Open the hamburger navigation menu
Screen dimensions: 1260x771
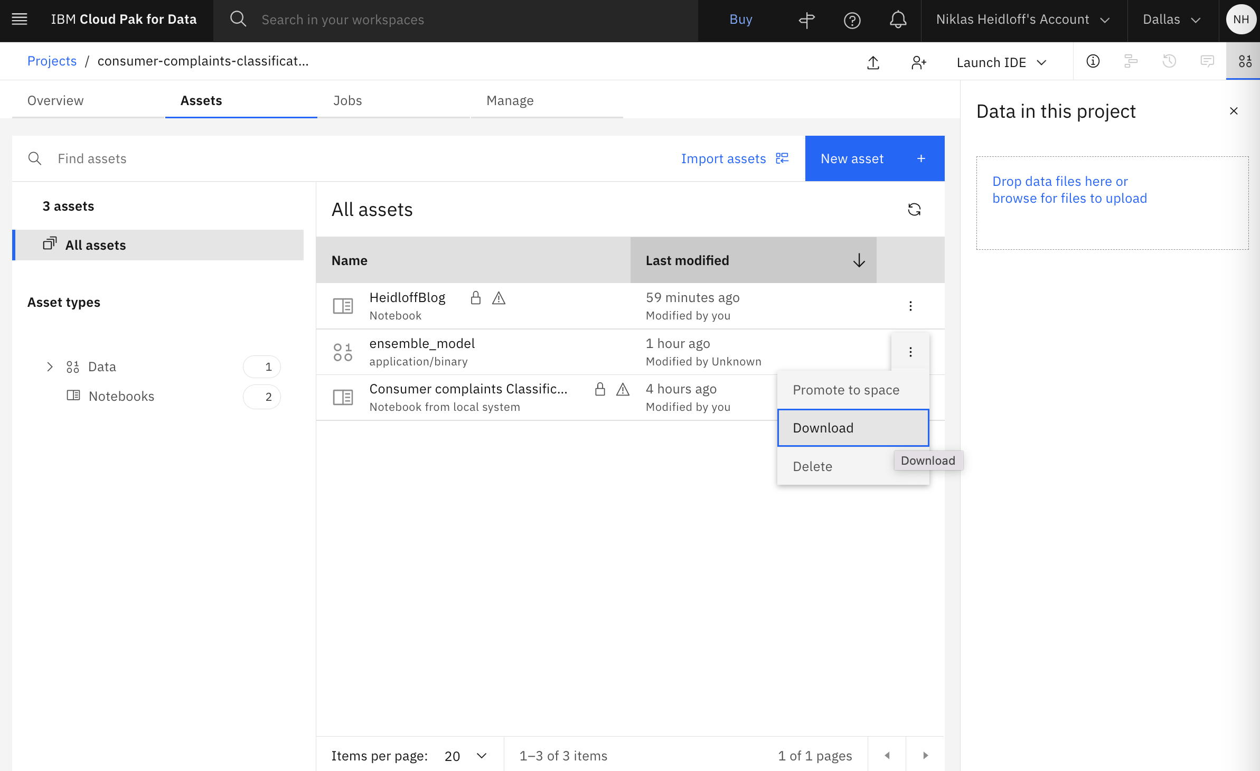19,19
